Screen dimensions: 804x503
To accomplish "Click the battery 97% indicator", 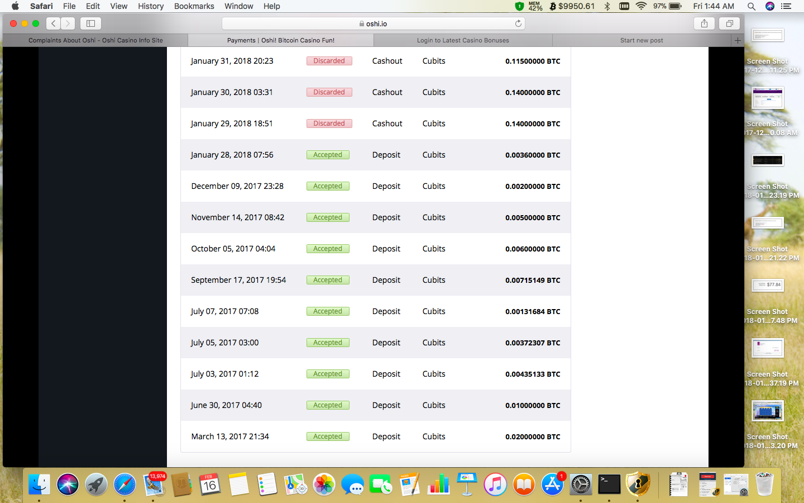I will click(667, 6).
